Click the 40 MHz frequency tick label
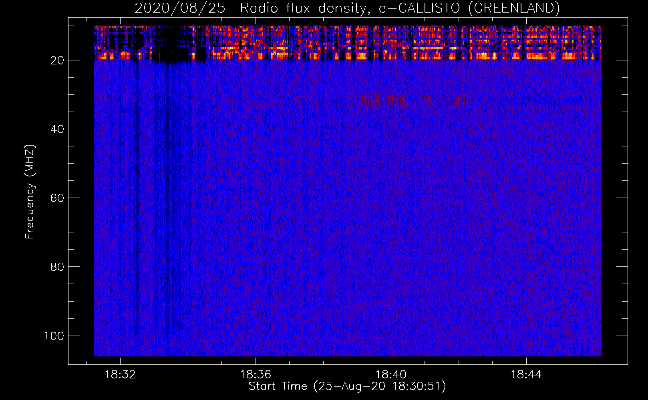This screenshot has height=400, width=648. (57, 129)
